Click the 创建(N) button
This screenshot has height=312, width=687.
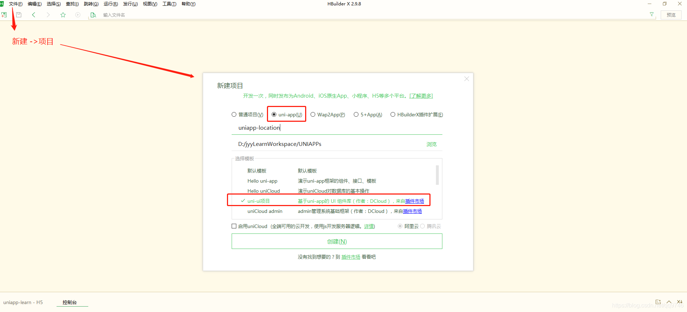coord(337,241)
